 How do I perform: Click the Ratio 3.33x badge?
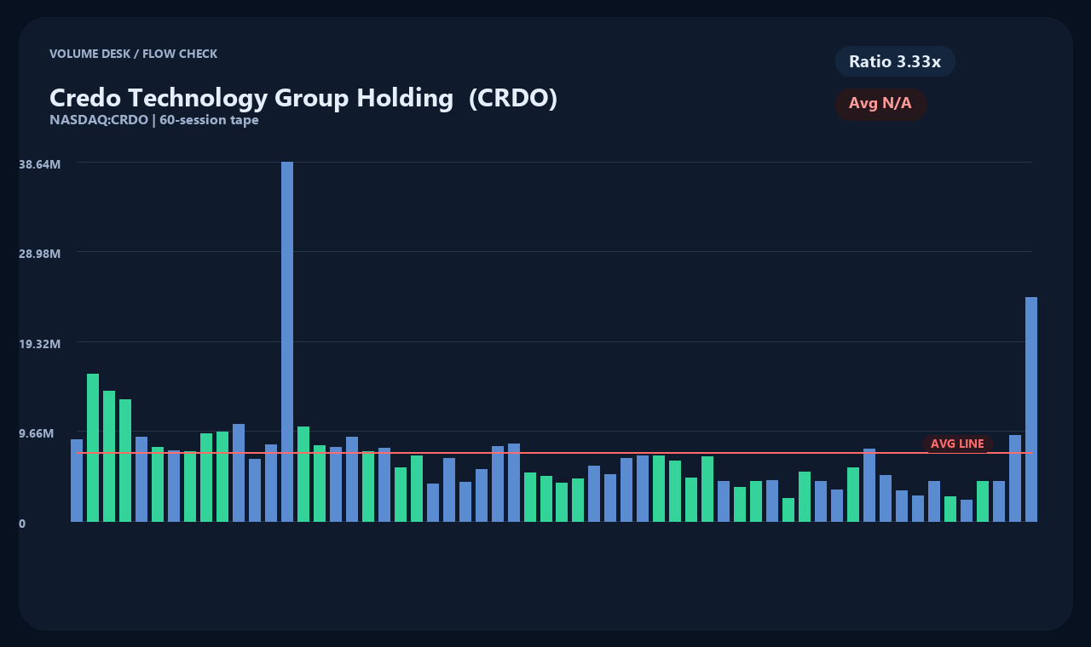(895, 61)
